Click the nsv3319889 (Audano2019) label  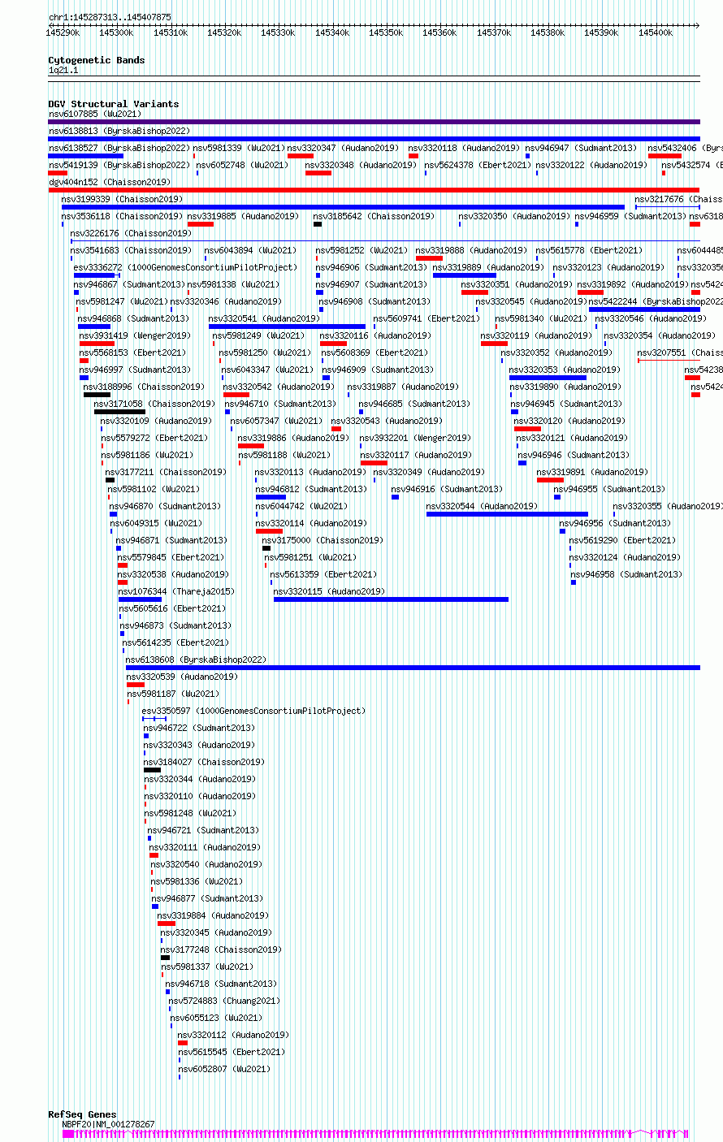pyautogui.click(x=488, y=267)
